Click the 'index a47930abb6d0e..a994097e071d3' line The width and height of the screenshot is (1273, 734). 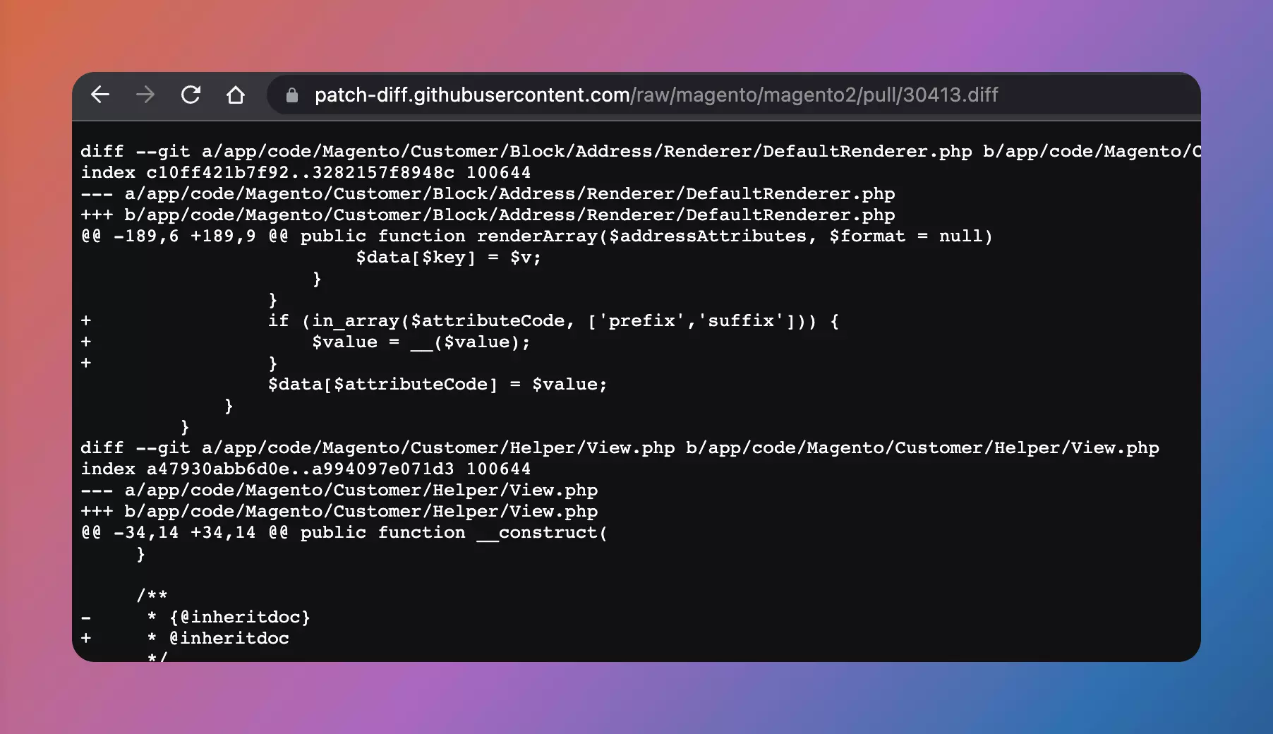(x=306, y=469)
